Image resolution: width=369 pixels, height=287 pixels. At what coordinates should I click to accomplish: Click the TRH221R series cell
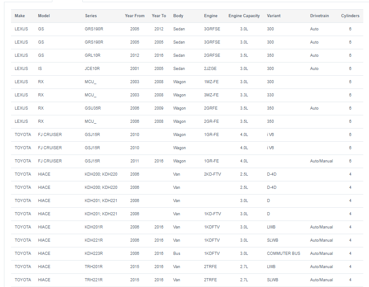coord(94,280)
